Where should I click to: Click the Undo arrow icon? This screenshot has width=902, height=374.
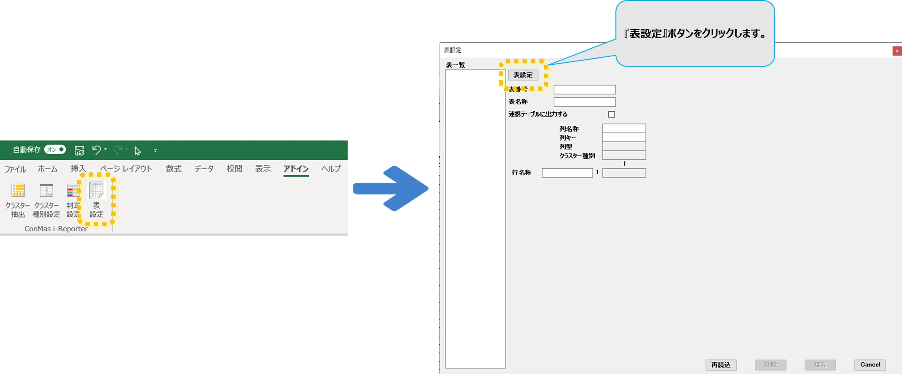[96, 150]
